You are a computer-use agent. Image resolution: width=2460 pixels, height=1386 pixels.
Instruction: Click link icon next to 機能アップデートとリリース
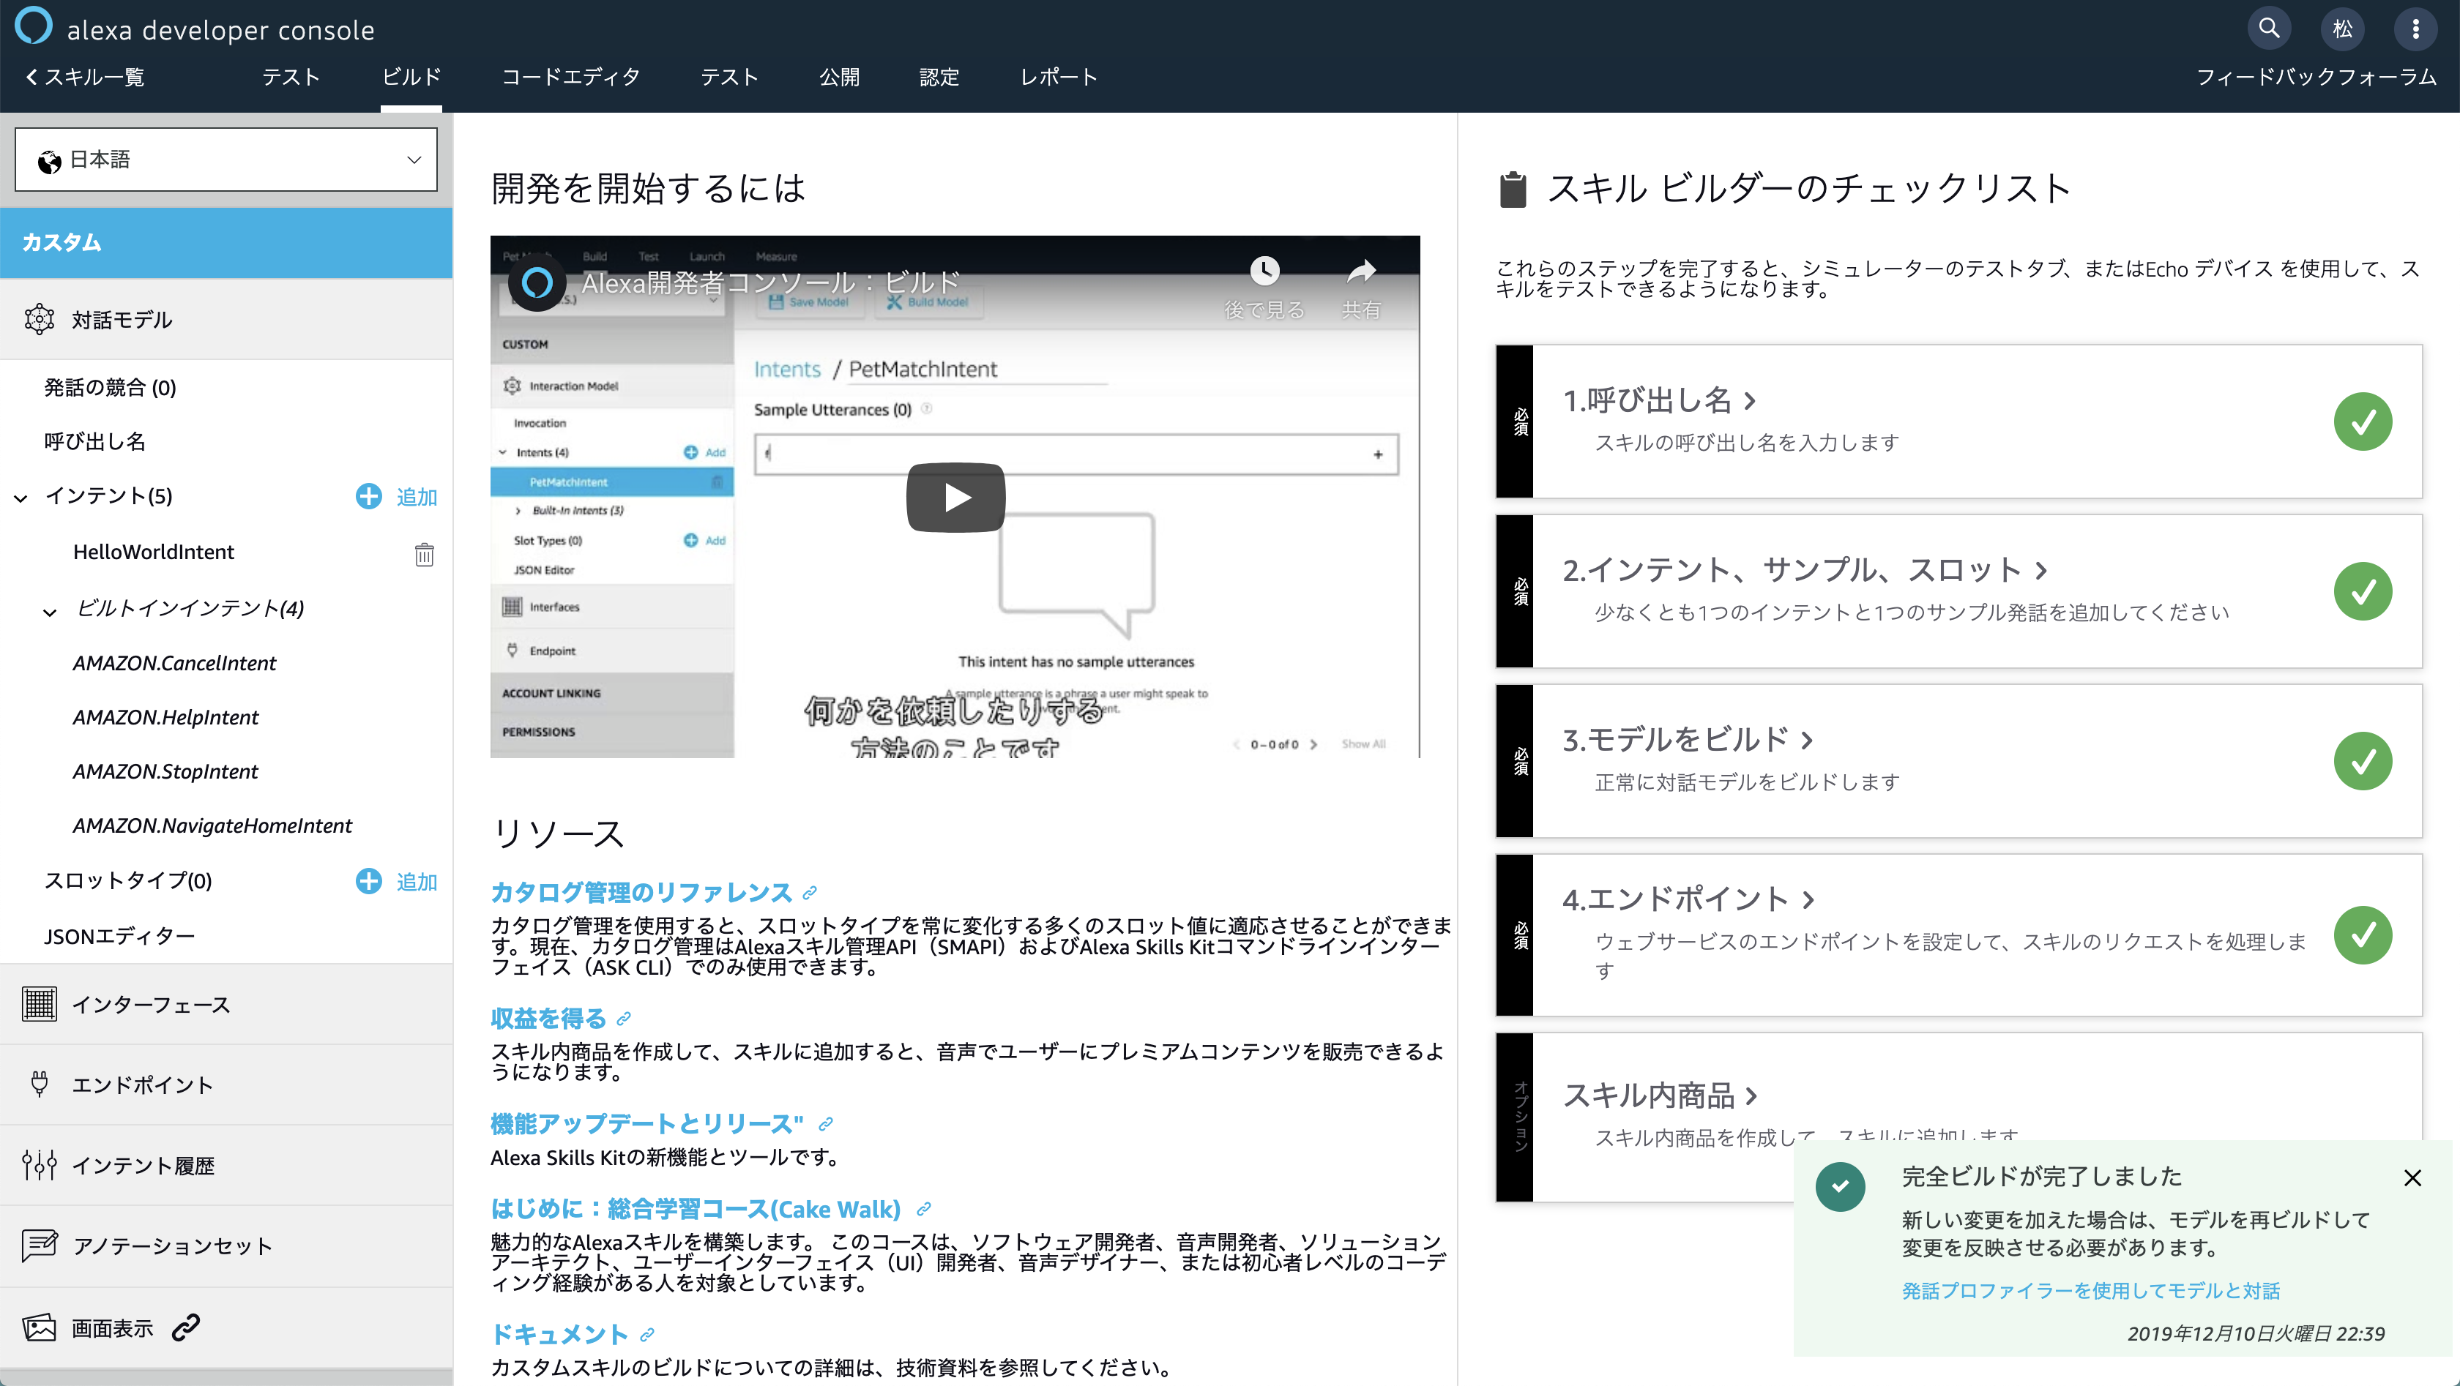click(826, 1123)
